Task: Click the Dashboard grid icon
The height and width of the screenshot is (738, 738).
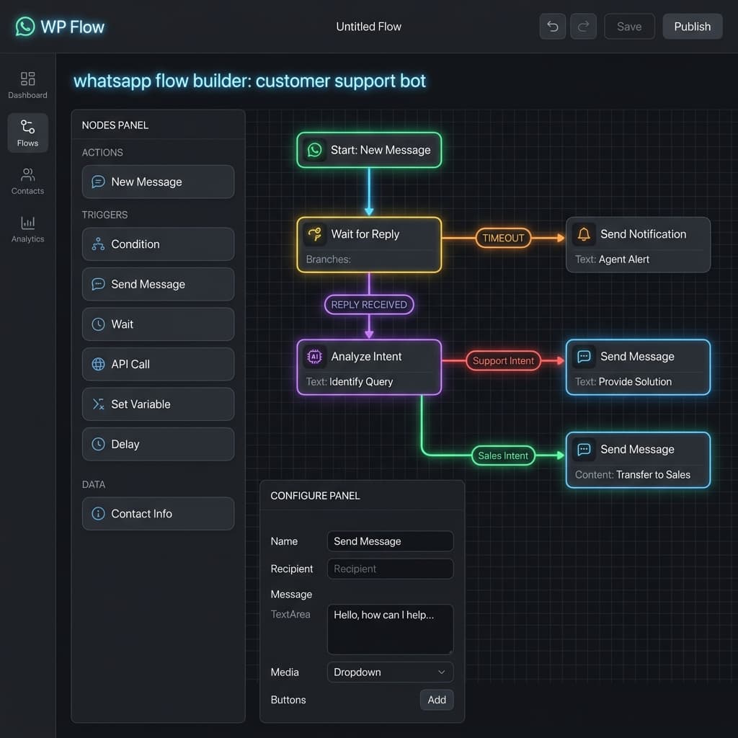Action: pos(28,78)
